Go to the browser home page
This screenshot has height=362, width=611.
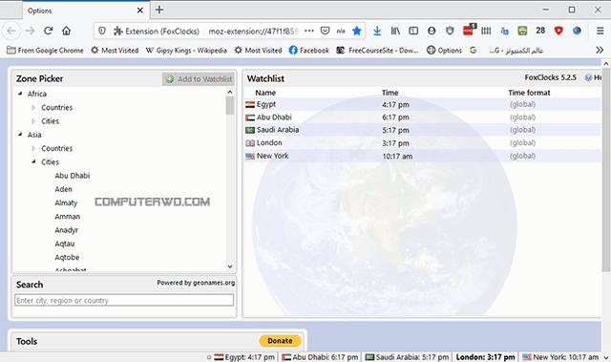(66, 31)
